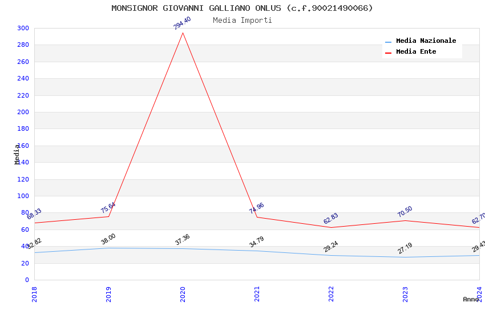This screenshot has height=314, width=485.
Task: Click the 27.19 national average label
Action: coord(405,248)
